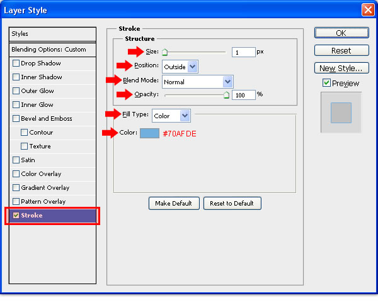378x303 pixels.
Task: Open the blue stroke Color swatch
Action: pos(149,133)
